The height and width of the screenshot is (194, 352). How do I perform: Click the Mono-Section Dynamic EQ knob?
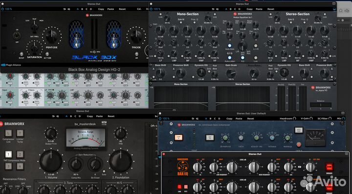coord(201,73)
